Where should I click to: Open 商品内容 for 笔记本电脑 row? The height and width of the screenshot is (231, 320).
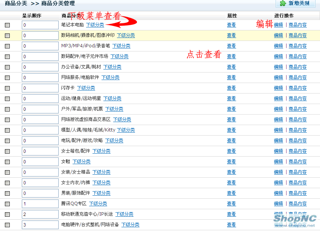[298, 25]
